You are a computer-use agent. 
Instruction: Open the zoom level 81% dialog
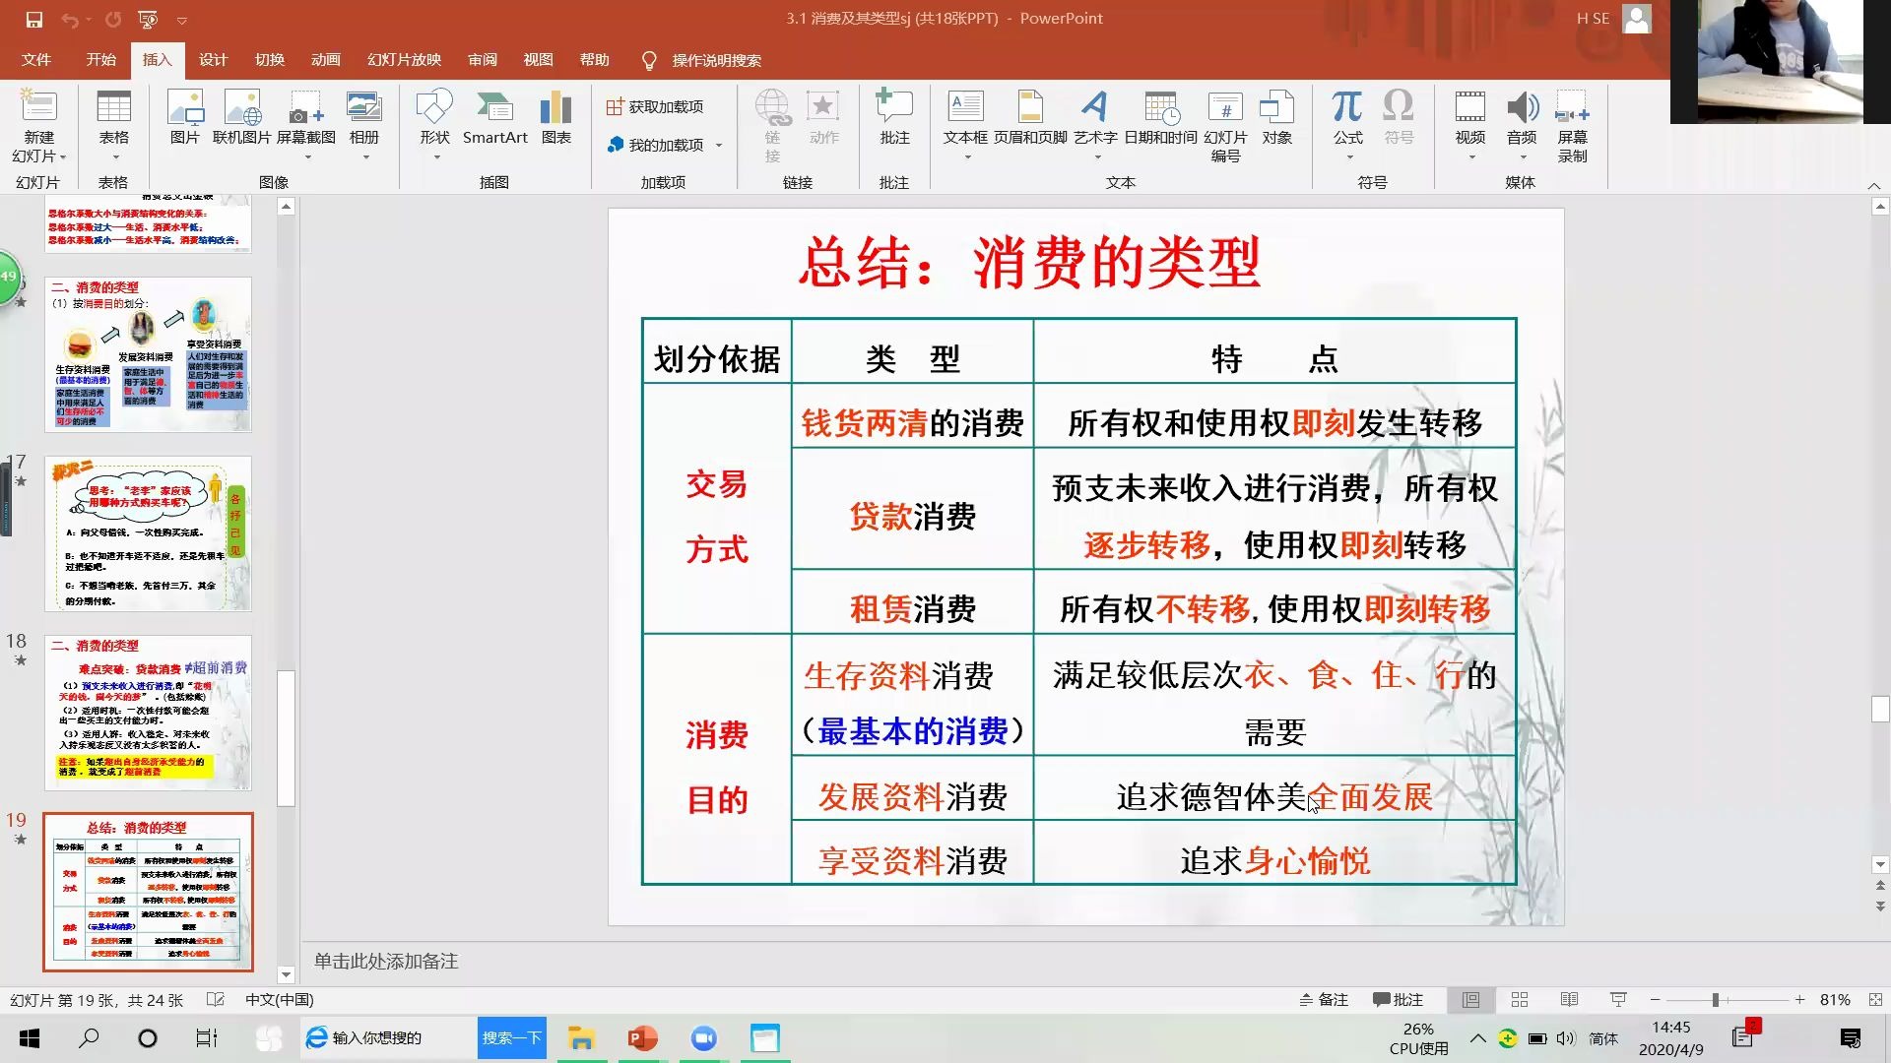[x=1834, y=1000]
